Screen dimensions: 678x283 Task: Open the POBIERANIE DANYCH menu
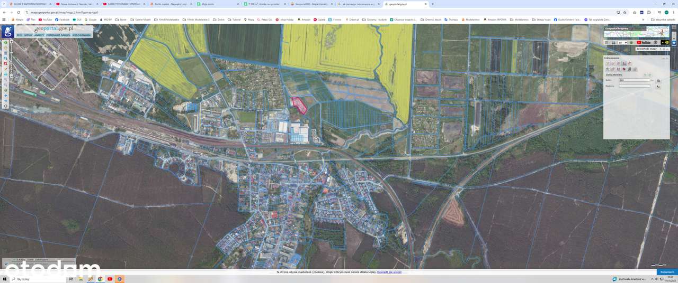pos(58,35)
